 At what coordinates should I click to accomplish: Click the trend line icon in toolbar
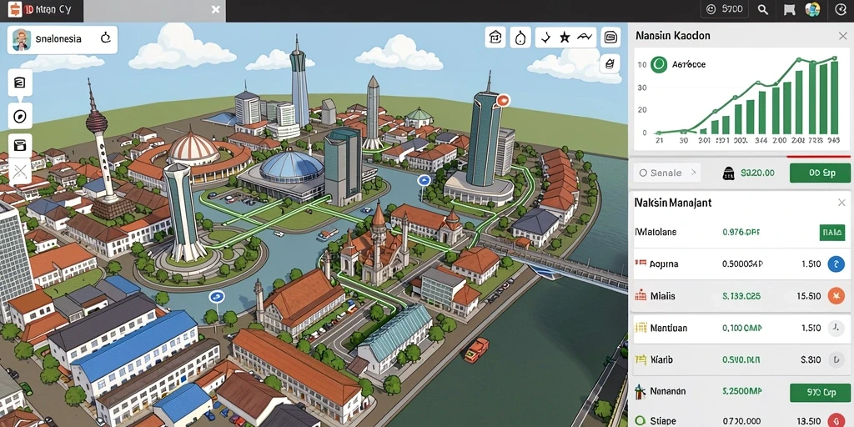tap(585, 37)
